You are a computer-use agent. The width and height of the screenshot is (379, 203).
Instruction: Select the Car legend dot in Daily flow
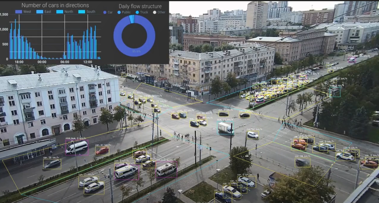click(105, 12)
